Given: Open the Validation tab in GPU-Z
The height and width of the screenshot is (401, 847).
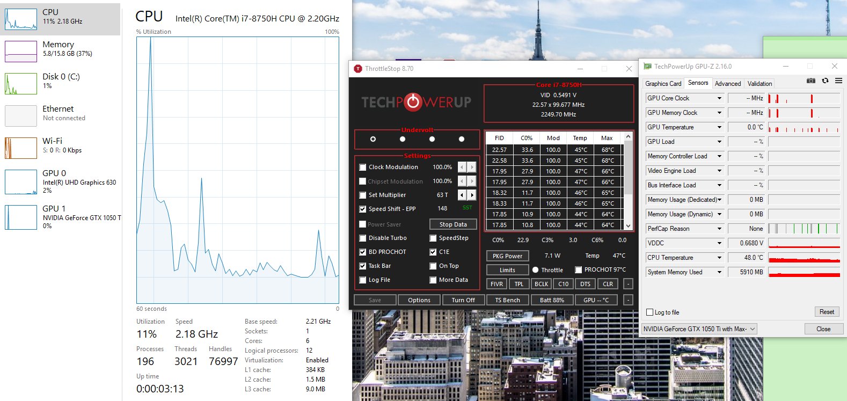Looking at the screenshot, I should click(x=760, y=84).
